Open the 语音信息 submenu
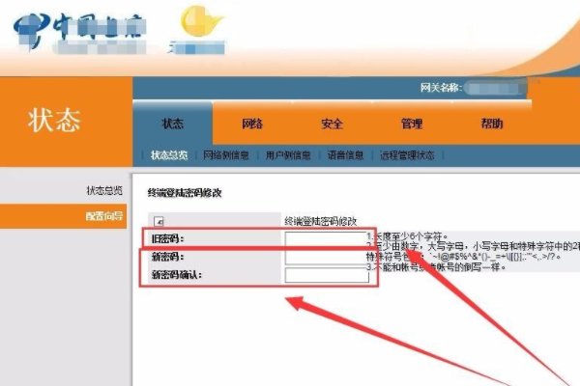 345,155
